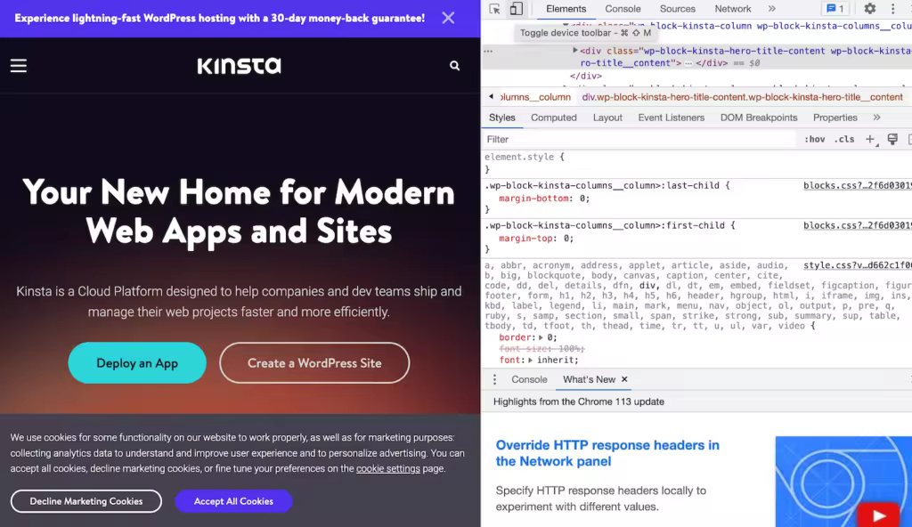Play the What's New video thumbnail
The height and width of the screenshot is (527, 912).
[x=878, y=515]
